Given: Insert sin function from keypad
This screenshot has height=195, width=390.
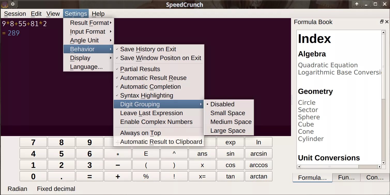Looking at the screenshot, I should point(231,154).
